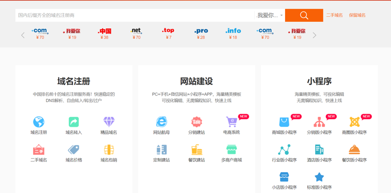391x193 pixels.
Task: Click the orange search magnifier button
Action: 304,15
